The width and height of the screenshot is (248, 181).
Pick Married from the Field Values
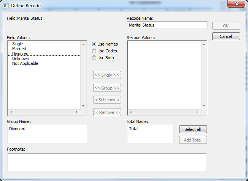19,49
